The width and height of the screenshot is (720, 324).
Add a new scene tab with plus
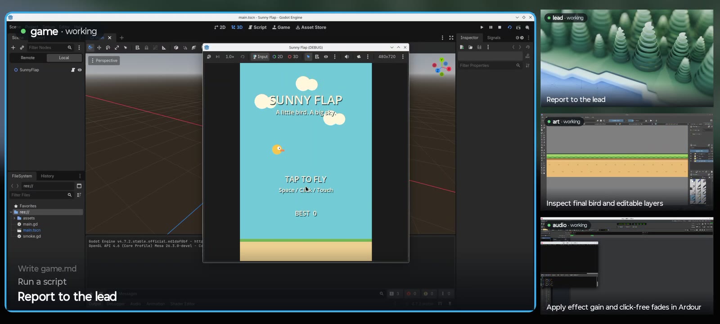pyautogui.click(x=121, y=38)
